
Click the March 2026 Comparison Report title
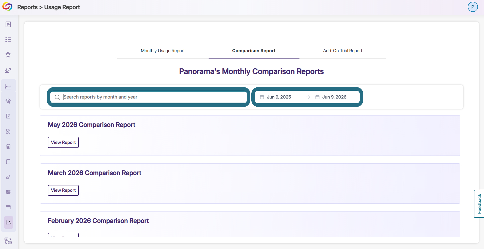(x=95, y=173)
